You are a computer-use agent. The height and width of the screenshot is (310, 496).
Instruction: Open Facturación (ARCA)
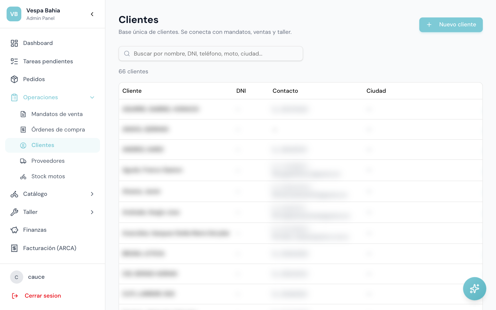pyautogui.click(x=52, y=248)
